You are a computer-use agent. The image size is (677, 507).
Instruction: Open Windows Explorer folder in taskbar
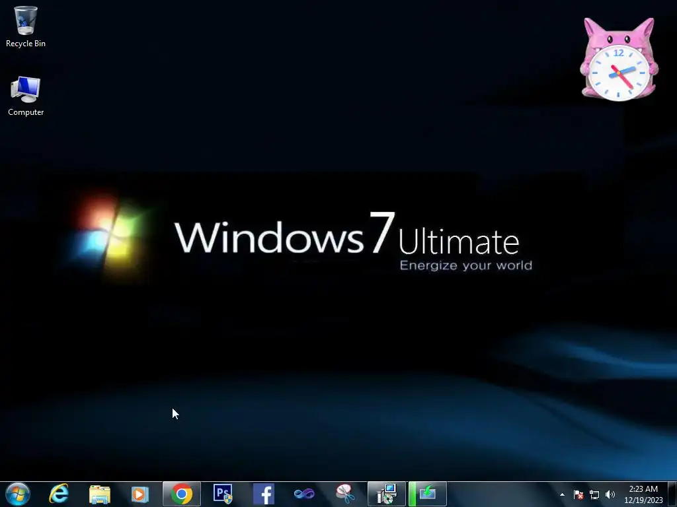100,494
